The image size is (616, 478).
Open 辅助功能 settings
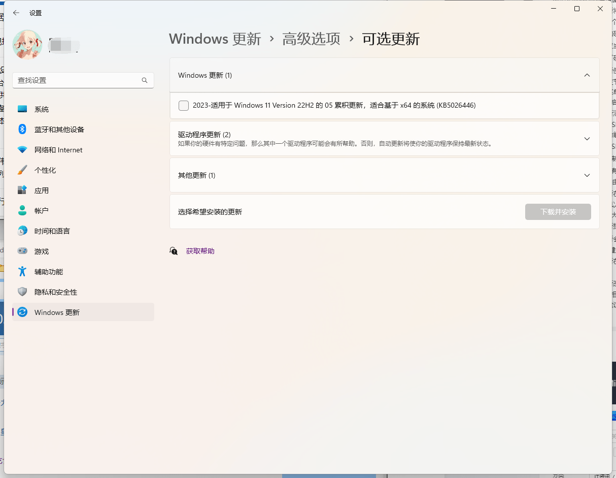(83, 272)
